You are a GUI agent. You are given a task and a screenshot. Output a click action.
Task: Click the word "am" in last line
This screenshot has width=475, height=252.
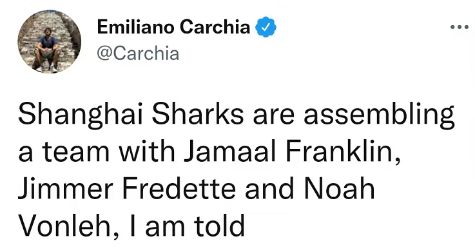click(165, 228)
